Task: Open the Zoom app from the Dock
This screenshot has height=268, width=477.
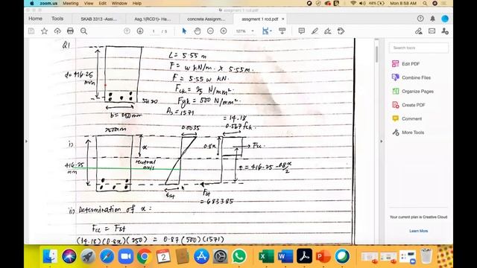Action: tap(126, 256)
